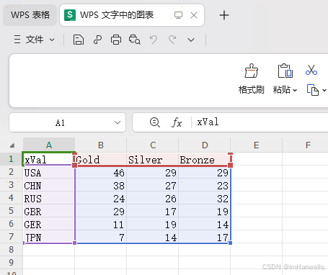Expand the Copy options arrow
The width and height of the screenshot is (328, 275).
324,90
